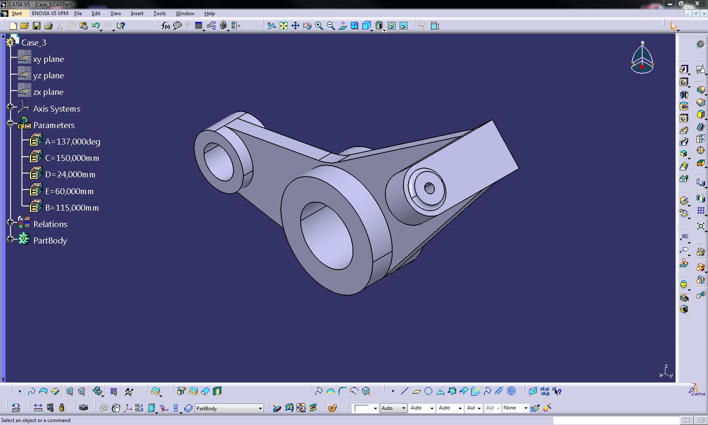Click the view compass in viewport corner
Image resolution: width=708 pixels, height=425 pixels.
tap(642, 58)
